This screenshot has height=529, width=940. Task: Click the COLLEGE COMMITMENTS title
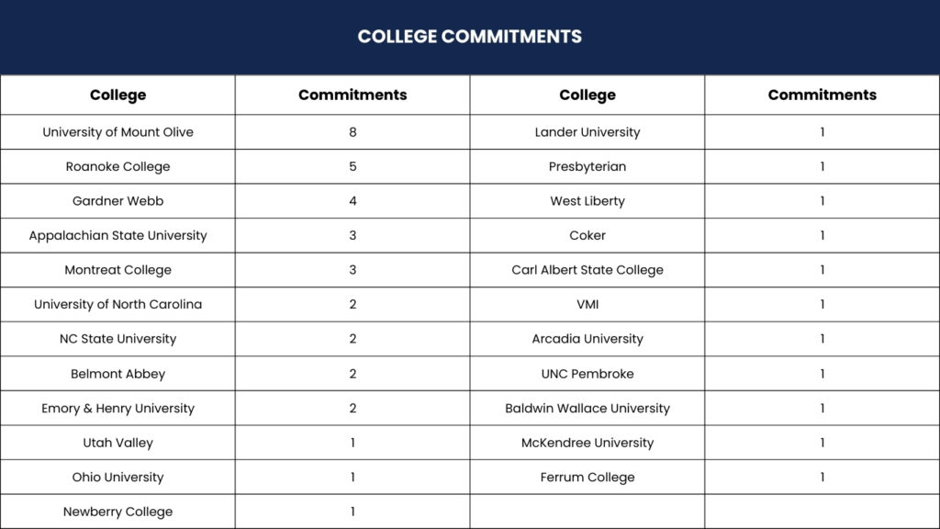click(469, 37)
